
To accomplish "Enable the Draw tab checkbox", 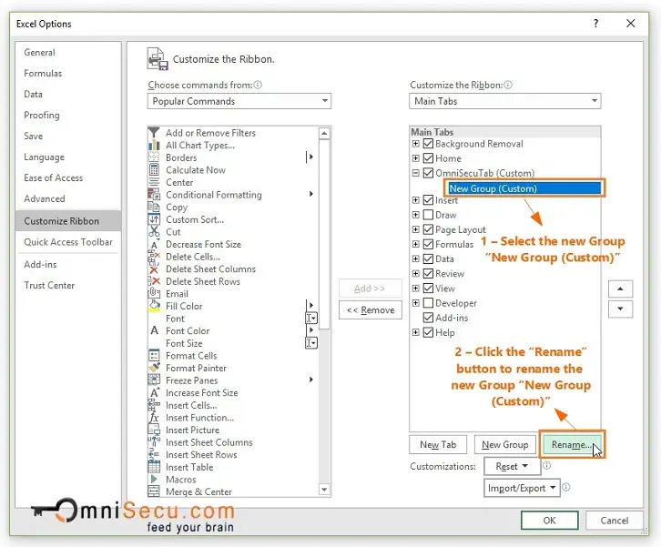I will pos(428,215).
